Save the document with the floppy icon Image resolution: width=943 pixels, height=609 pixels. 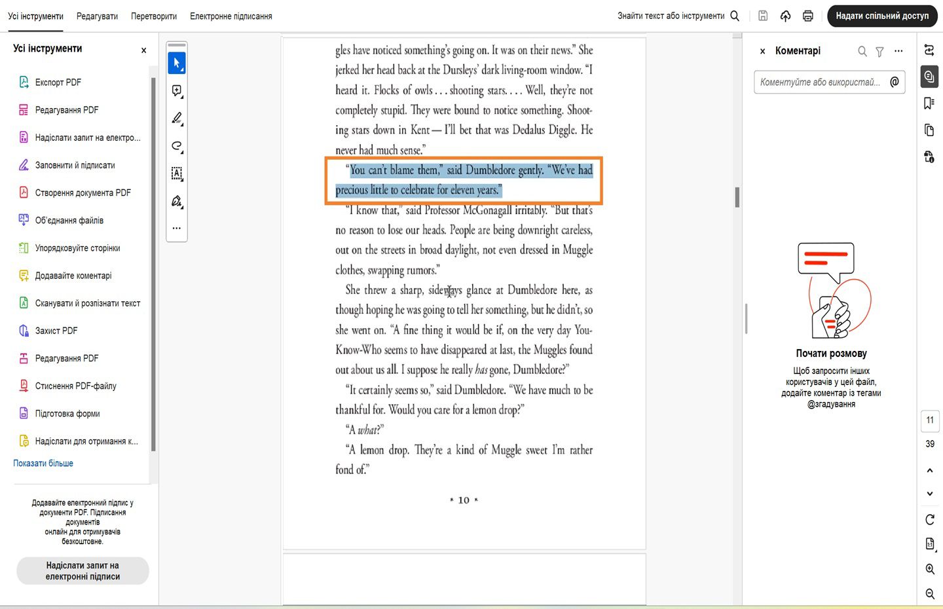click(763, 16)
